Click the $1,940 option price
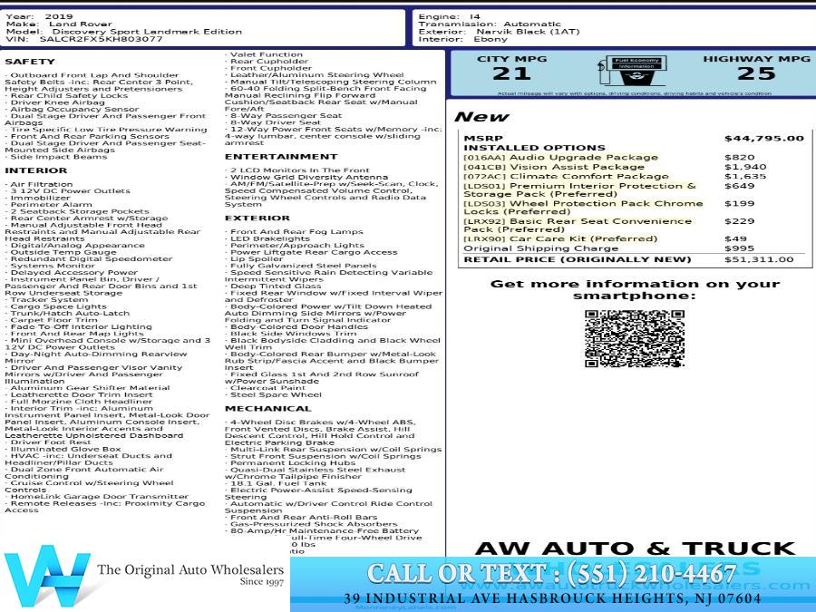This screenshot has height=612, width=816. coord(745,167)
